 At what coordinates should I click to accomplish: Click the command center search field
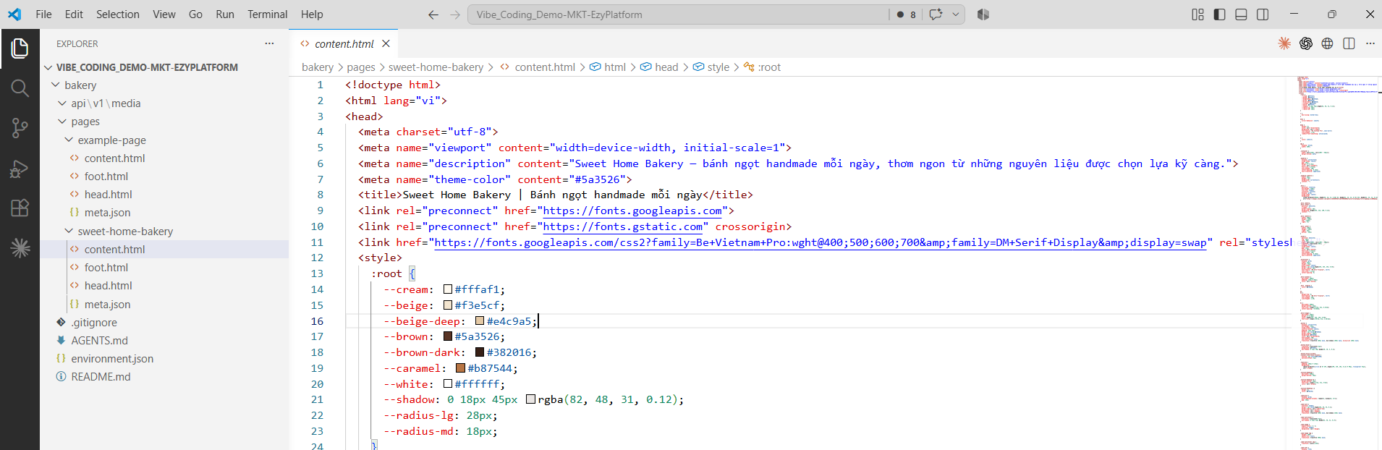coord(678,14)
